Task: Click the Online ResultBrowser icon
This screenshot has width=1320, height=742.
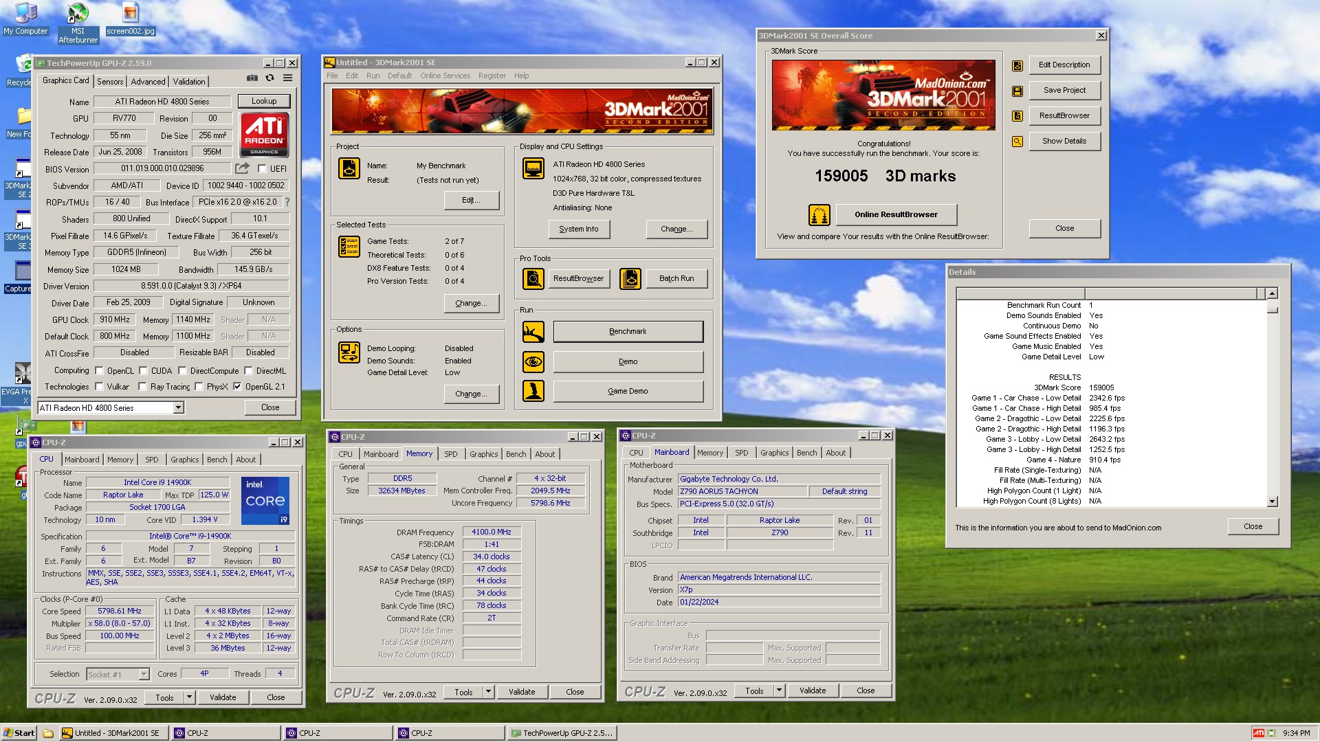Action: click(819, 215)
